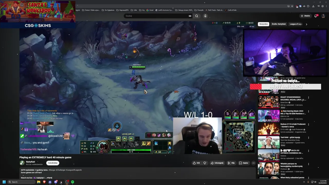Viewport: 329px width, 185px height.
Task: Open the Windows Start menu
Action: click(4, 182)
